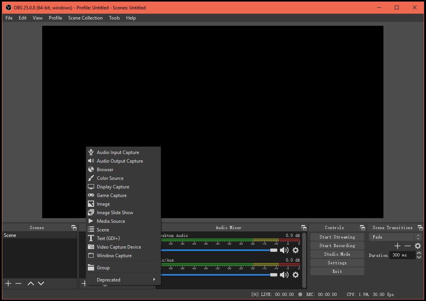Open the Edit menu
426x301 pixels.
coord(23,18)
